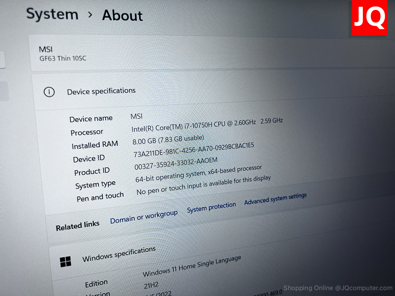
Task: Go back to System in breadcrumb
Action: tap(52, 14)
